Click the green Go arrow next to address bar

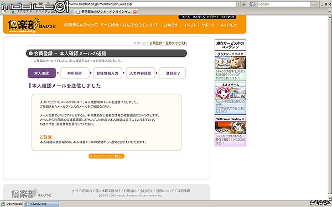coord(244,4)
